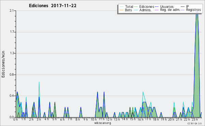The height and width of the screenshot is (126, 205).
Task: Click the blue Usuarios legend line swatch
Action: (156, 7)
